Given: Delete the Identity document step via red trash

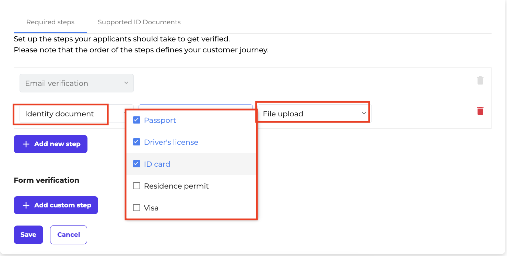Looking at the screenshot, I should pyautogui.click(x=480, y=111).
